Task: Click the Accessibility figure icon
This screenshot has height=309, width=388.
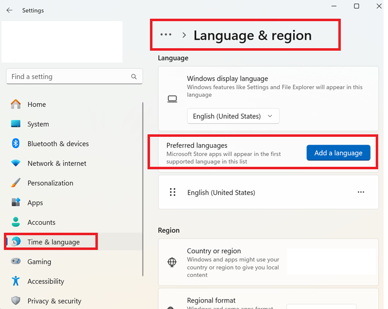Action: tap(16, 281)
